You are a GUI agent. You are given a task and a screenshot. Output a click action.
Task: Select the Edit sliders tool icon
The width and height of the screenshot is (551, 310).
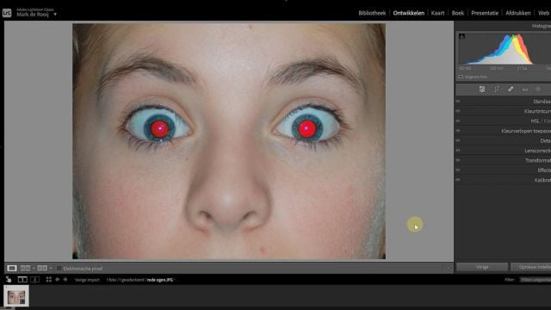point(482,90)
